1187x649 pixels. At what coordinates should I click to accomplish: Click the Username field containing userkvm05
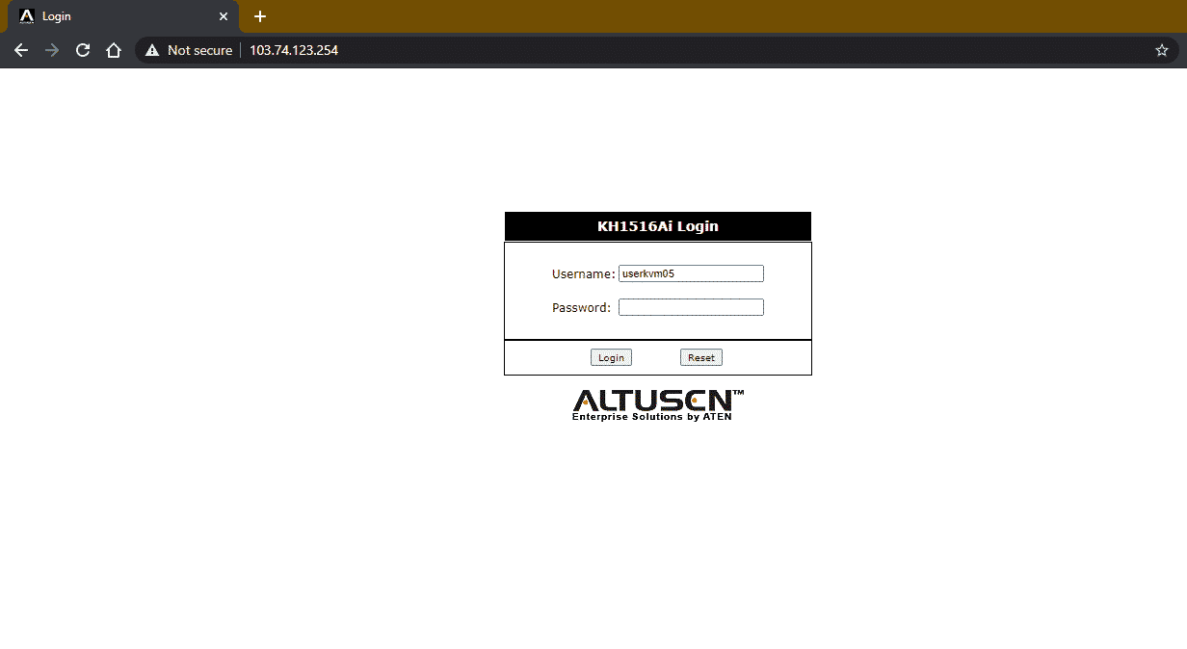[691, 273]
